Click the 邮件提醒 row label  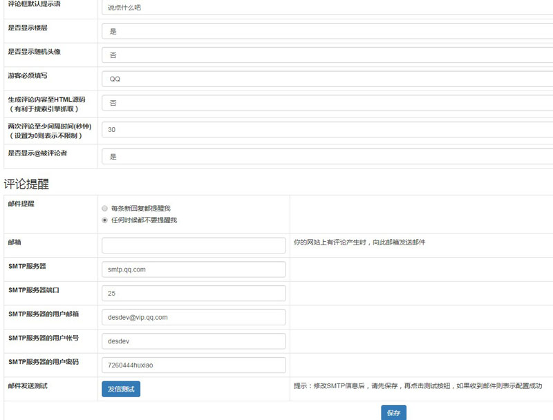[x=21, y=204]
